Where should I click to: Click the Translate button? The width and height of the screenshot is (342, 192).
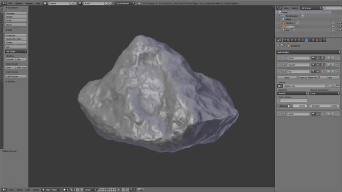click(16, 13)
